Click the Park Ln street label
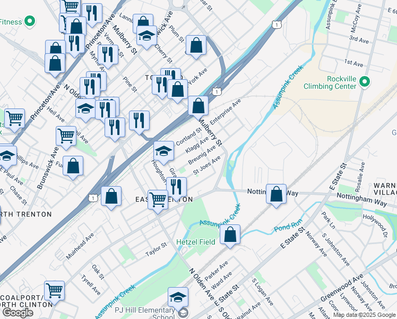Image resolution: width=397 pixels, height=319 pixels. click(x=328, y=220)
